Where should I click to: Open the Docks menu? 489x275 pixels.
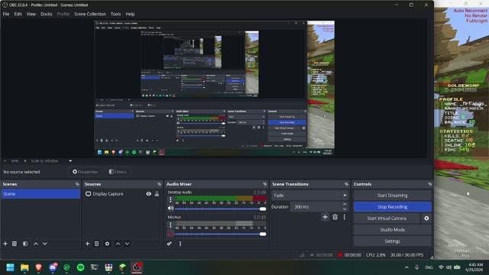tap(47, 14)
